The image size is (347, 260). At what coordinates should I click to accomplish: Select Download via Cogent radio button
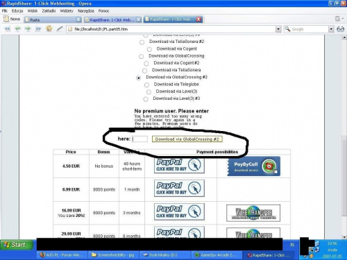pyautogui.click(x=149, y=49)
